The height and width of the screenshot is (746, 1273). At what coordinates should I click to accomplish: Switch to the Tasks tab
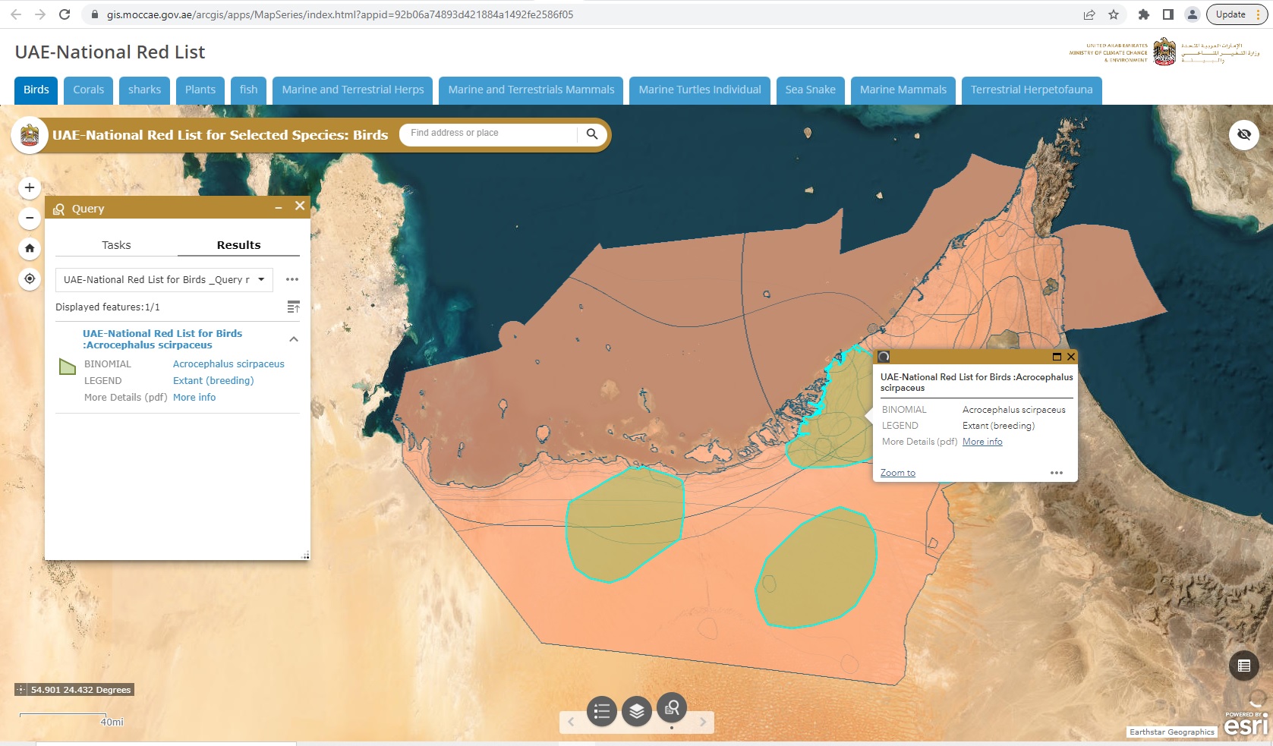(x=116, y=245)
